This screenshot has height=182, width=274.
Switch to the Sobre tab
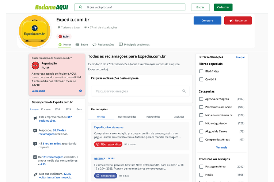click(81, 44)
